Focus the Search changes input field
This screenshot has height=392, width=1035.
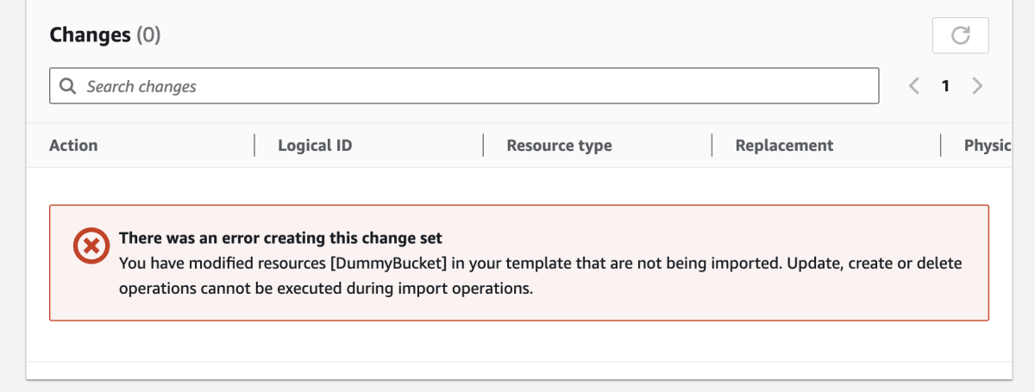click(x=464, y=86)
